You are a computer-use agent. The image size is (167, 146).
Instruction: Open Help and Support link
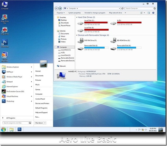41,112
